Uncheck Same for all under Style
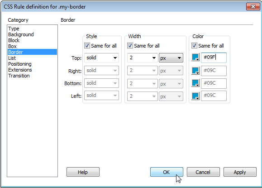Screen dimensions: 262x188 click(x=87, y=45)
